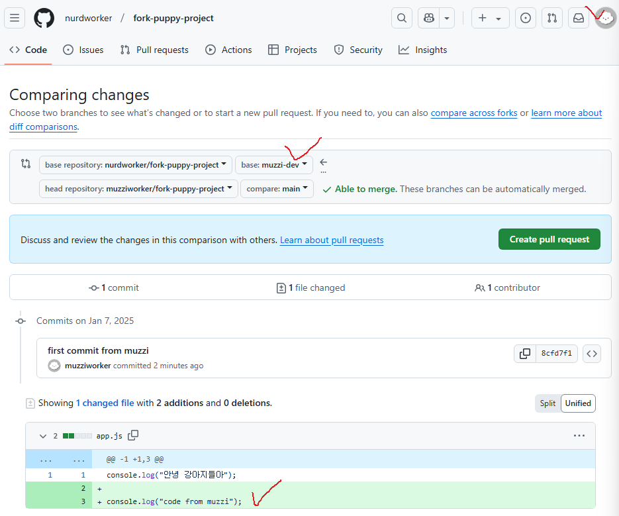Click the 1 changed file link
The height and width of the screenshot is (516, 619).
pyautogui.click(x=105, y=403)
